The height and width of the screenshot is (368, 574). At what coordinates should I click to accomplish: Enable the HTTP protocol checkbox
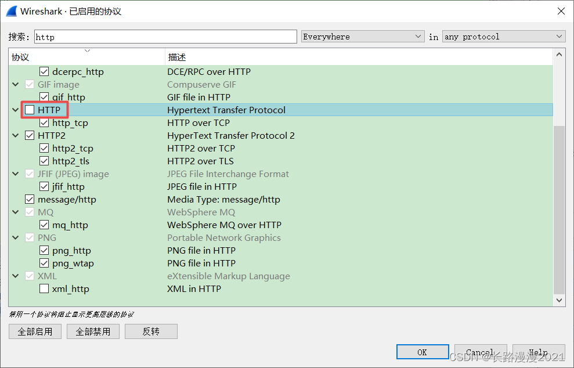[30, 110]
